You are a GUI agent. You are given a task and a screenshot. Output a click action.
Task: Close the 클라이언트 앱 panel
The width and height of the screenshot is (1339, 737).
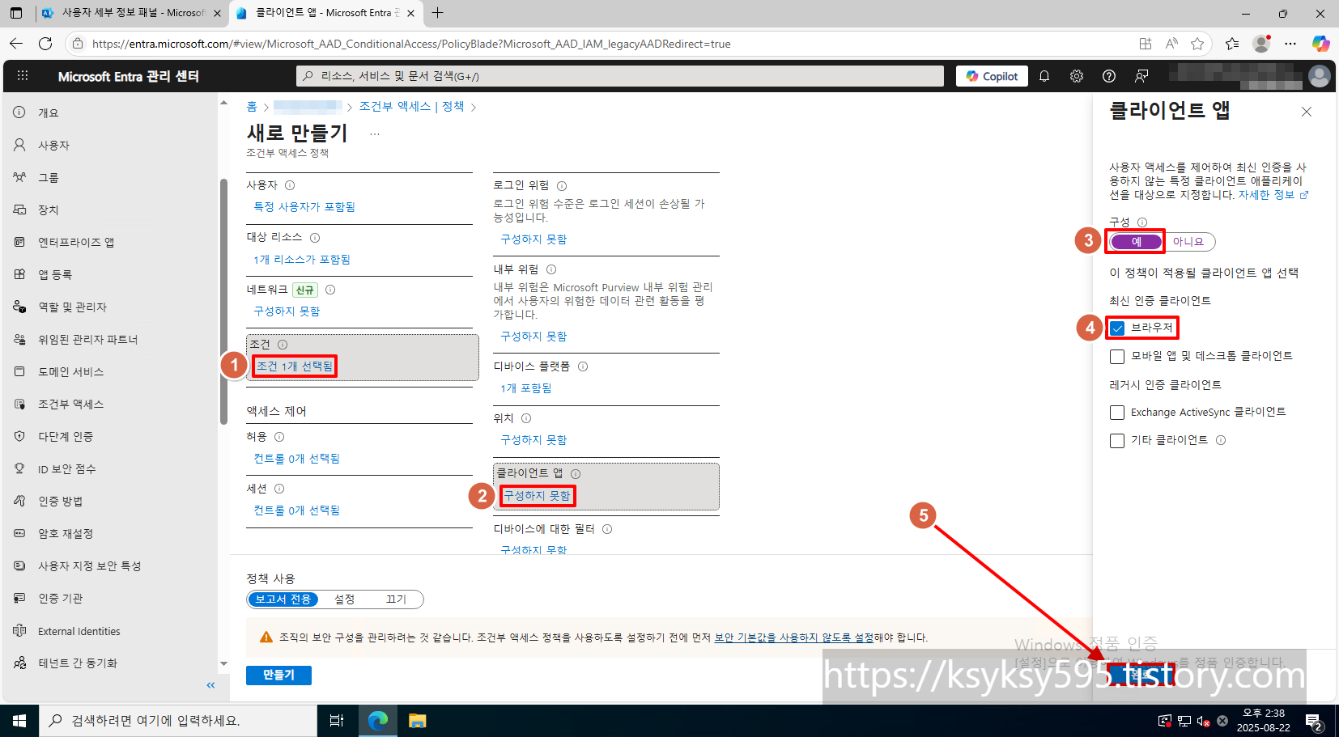click(1307, 112)
